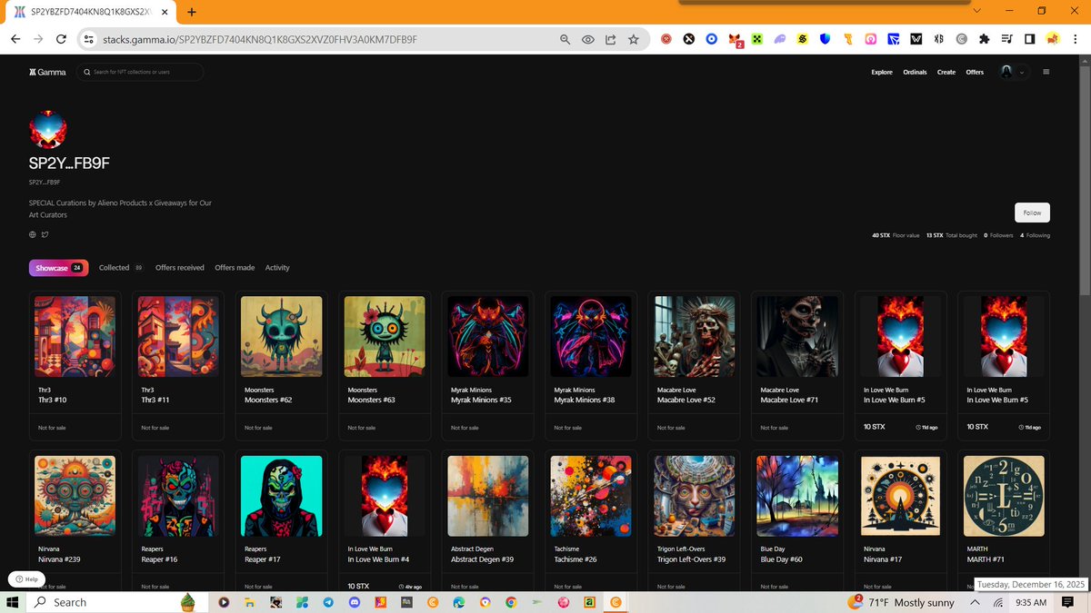Open the Macabre Love #52 thumbnail

pyautogui.click(x=695, y=336)
